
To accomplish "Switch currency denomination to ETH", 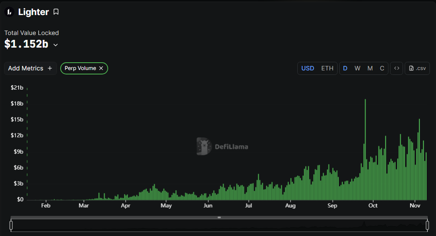I will (x=327, y=68).
